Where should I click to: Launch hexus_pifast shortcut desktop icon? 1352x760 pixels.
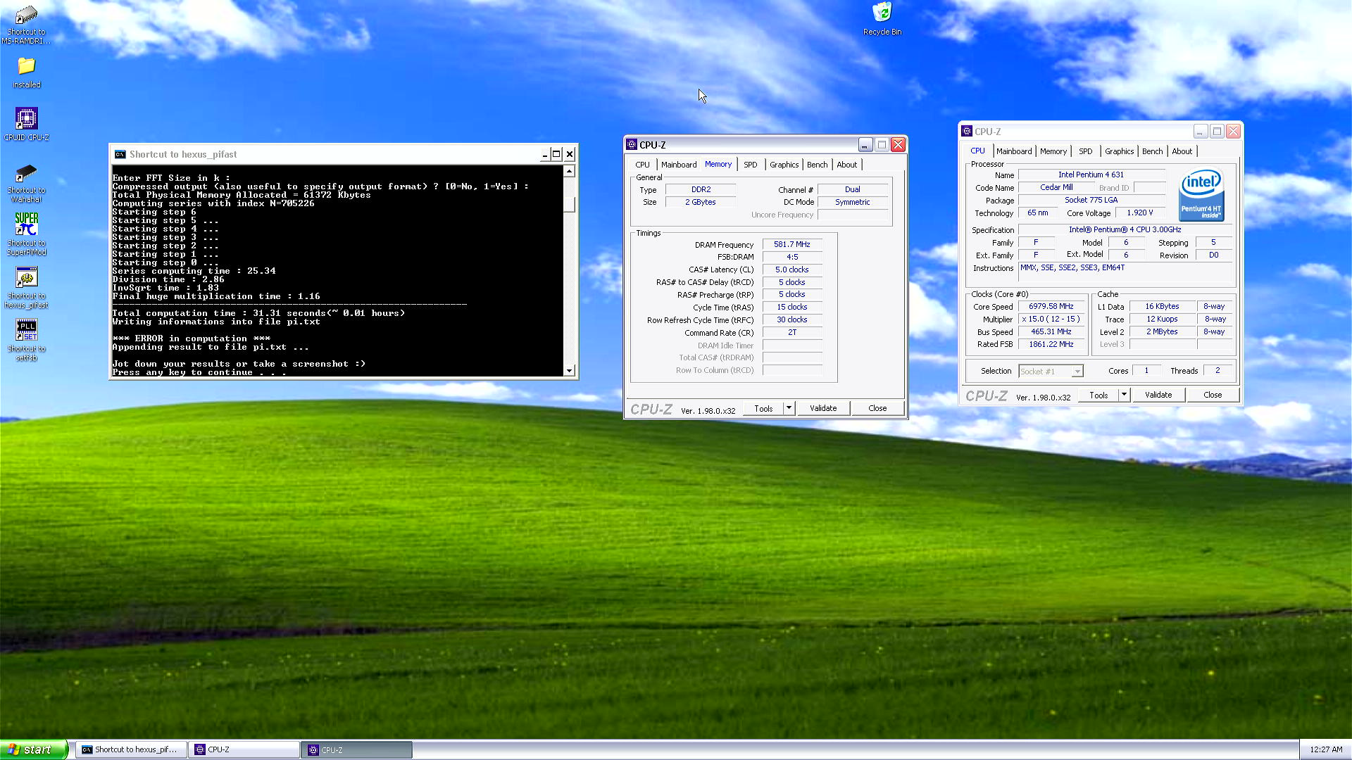pyautogui.click(x=26, y=287)
